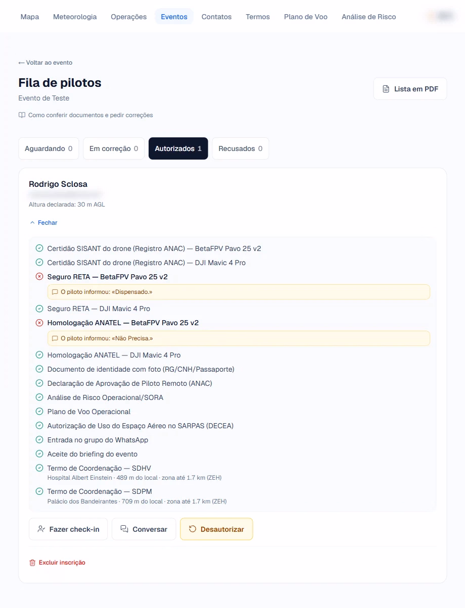Go to Operações tab

point(129,17)
